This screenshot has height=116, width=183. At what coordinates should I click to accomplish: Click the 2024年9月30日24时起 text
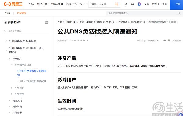(x=70, y=109)
